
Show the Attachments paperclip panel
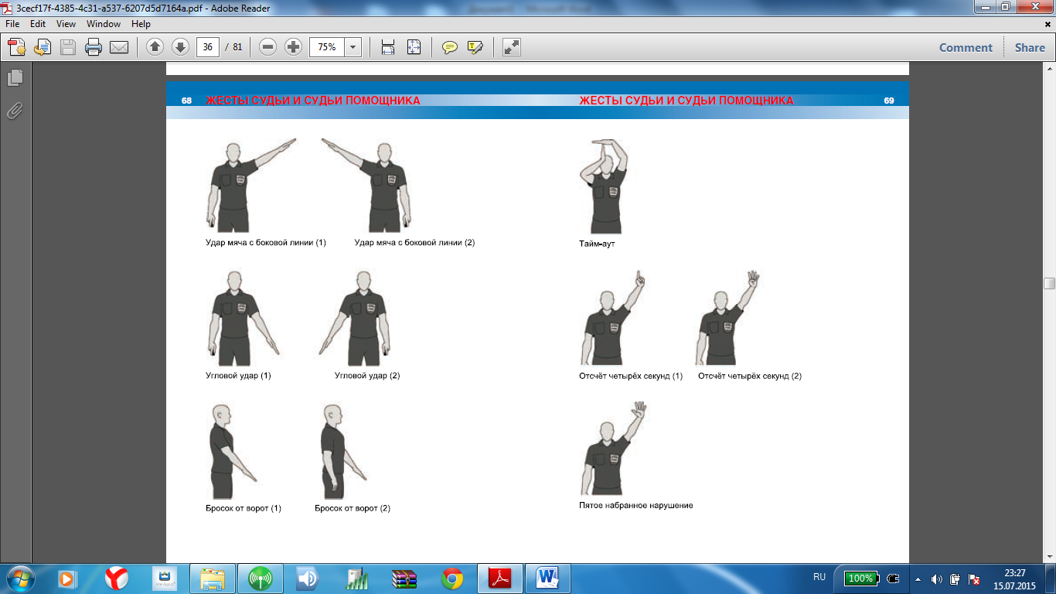(x=15, y=111)
